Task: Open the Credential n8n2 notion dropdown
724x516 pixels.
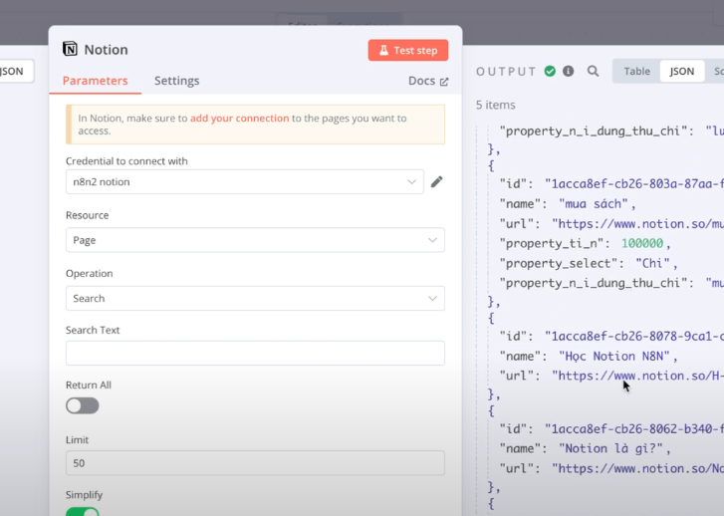Action: 245,181
